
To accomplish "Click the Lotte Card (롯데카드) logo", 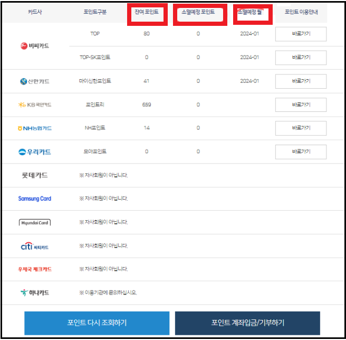I will (35, 175).
